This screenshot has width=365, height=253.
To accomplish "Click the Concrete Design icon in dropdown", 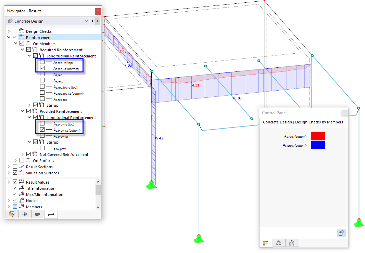I will pyautogui.click(x=10, y=21).
